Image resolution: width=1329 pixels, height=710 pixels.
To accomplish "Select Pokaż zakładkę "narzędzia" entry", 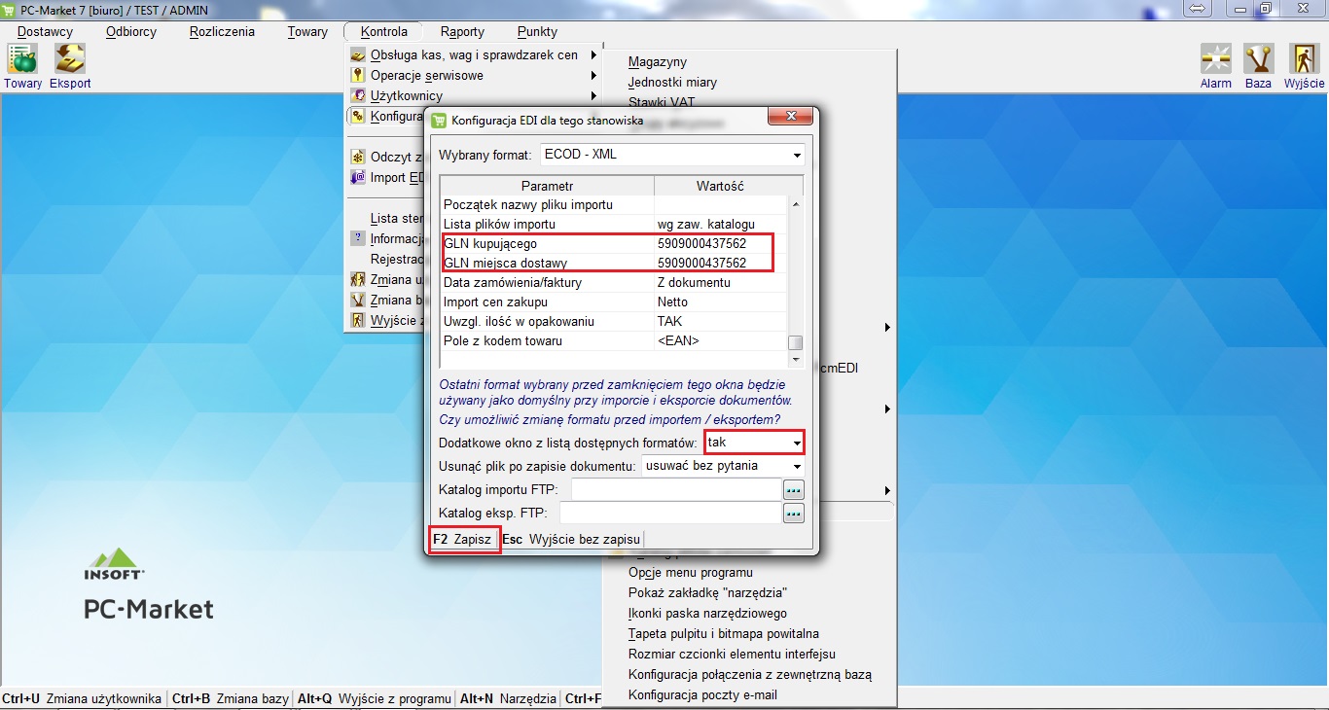I will (x=707, y=593).
